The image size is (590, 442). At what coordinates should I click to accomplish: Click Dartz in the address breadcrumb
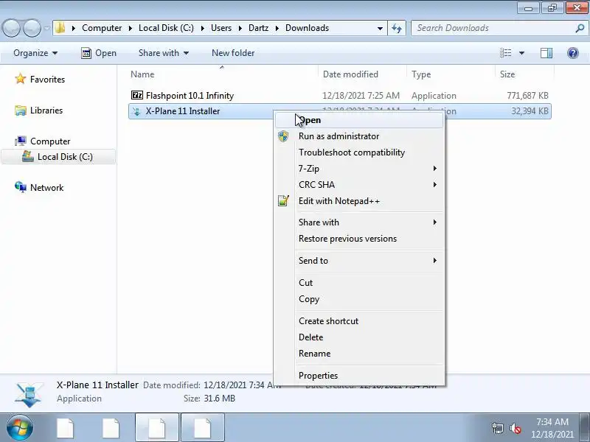[x=259, y=28]
